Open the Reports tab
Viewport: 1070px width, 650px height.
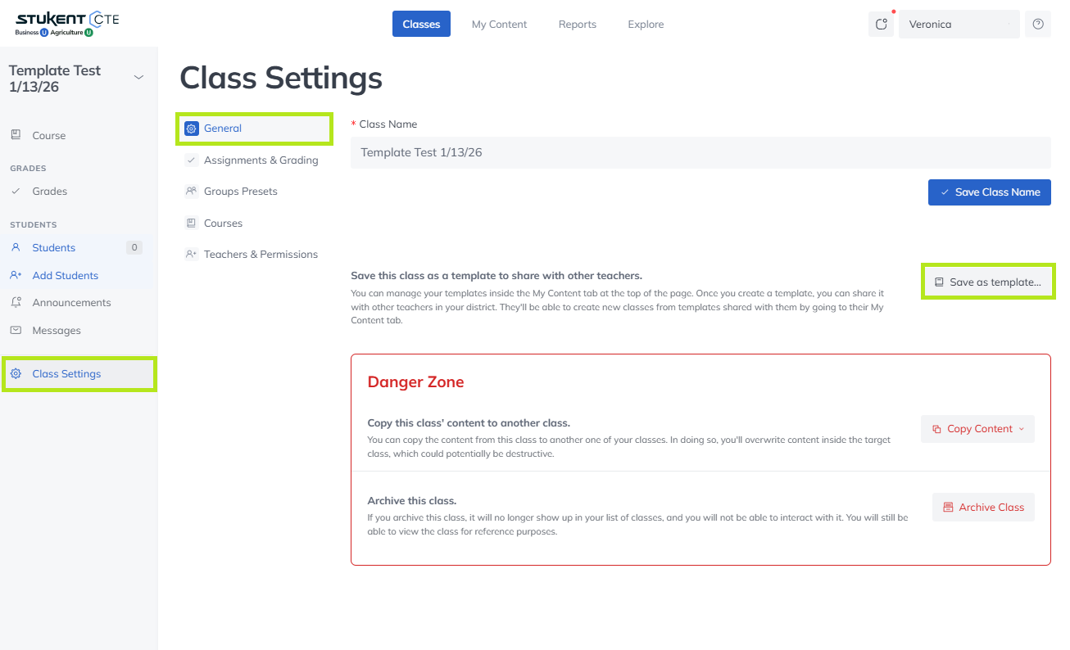pos(577,25)
